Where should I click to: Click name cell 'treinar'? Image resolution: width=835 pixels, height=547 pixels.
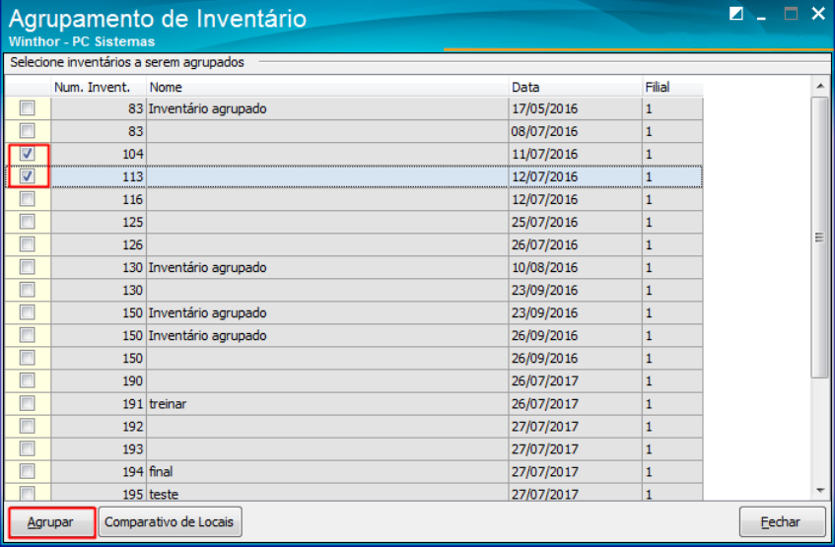327,404
